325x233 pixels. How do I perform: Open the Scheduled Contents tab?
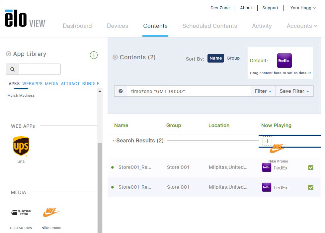pyautogui.click(x=210, y=26)
